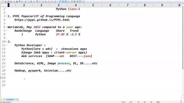Click ruler mark 5 above the editor
The height and width of the screenshot is (103, 184).
(x=93, y=5)
